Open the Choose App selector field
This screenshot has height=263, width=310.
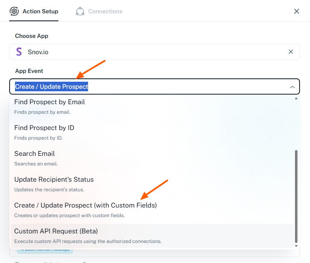tap(154, 52)
